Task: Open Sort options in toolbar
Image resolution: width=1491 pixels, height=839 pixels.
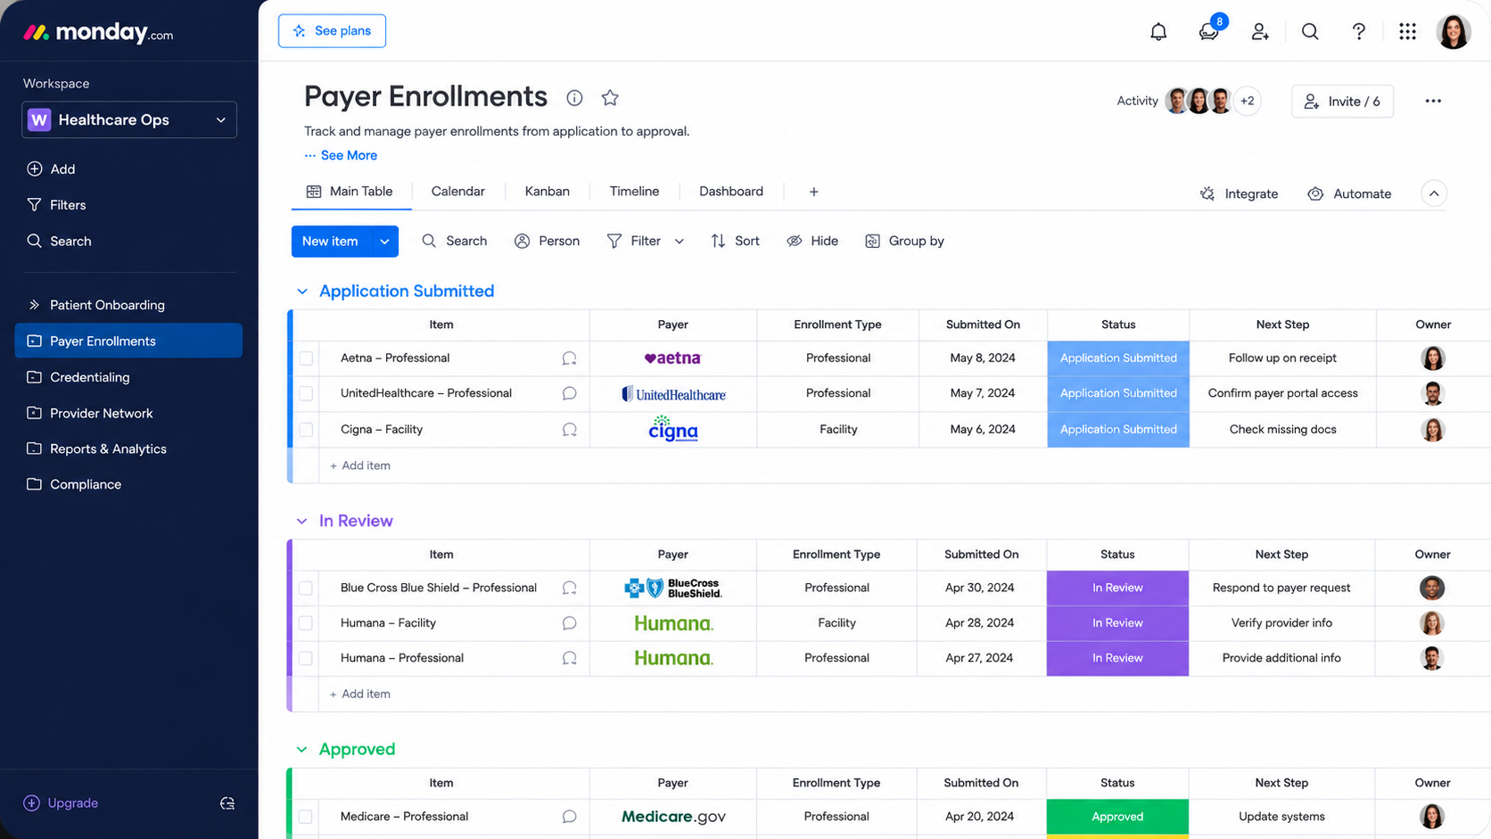Action: pos(735,241)
